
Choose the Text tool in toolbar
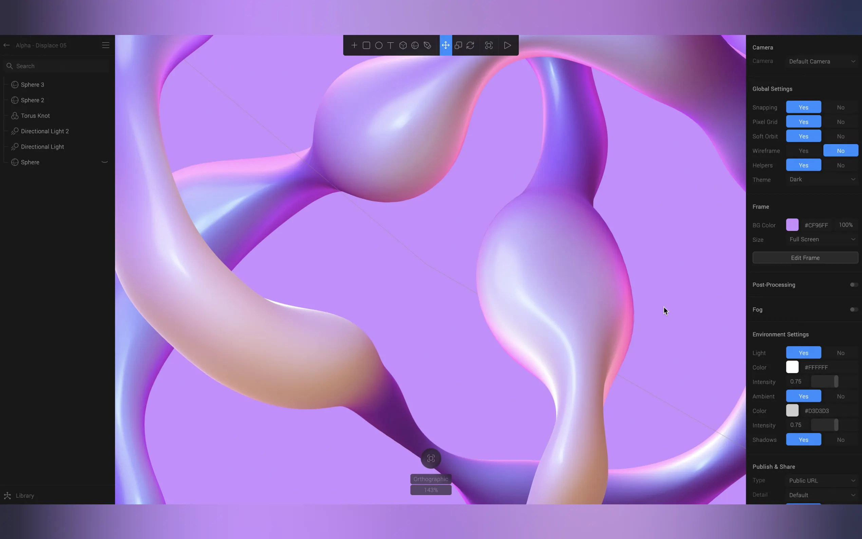coord(391,45)
